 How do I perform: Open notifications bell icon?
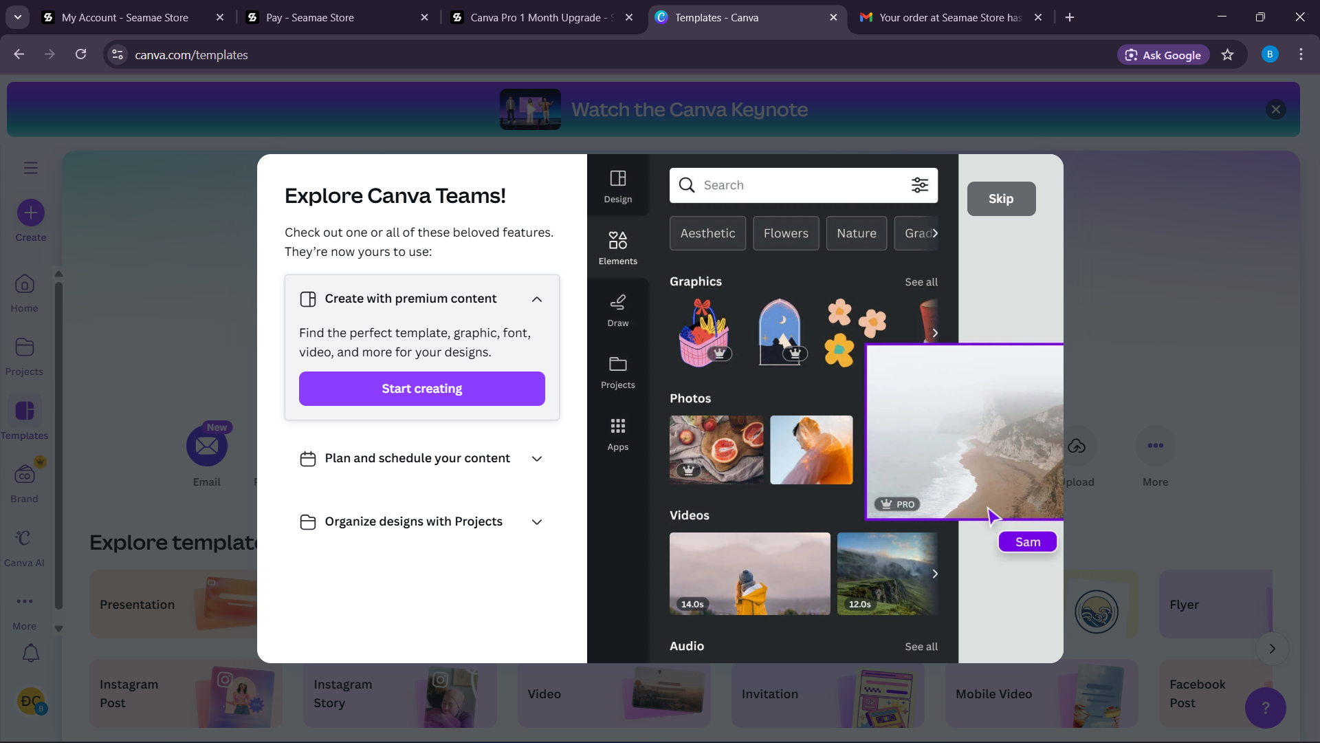(31, 653)
